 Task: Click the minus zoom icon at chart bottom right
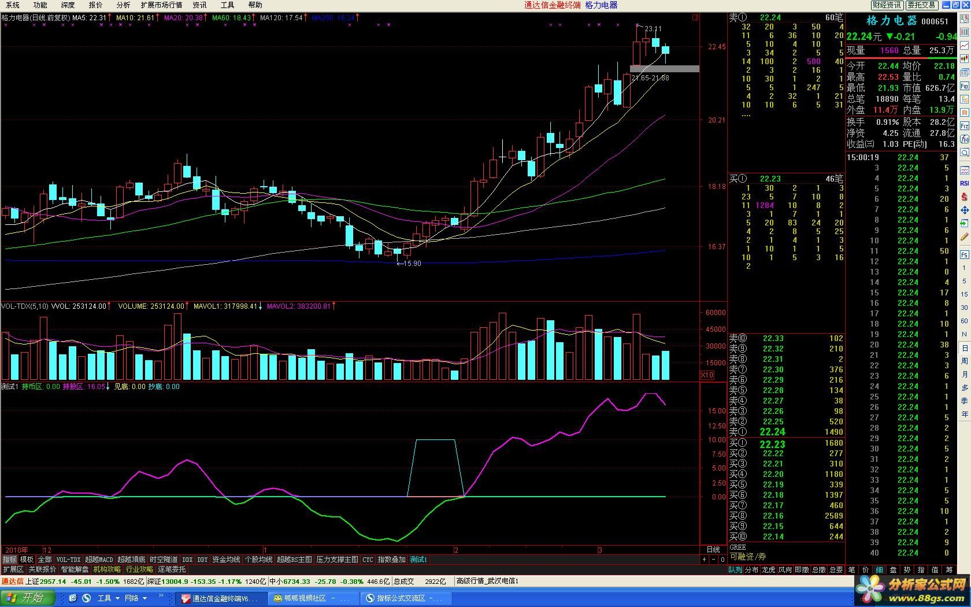coord(713,560)
